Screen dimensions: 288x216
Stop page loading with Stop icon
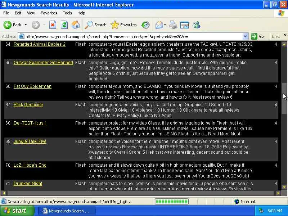pyautogui.click(x=53, y=25)
